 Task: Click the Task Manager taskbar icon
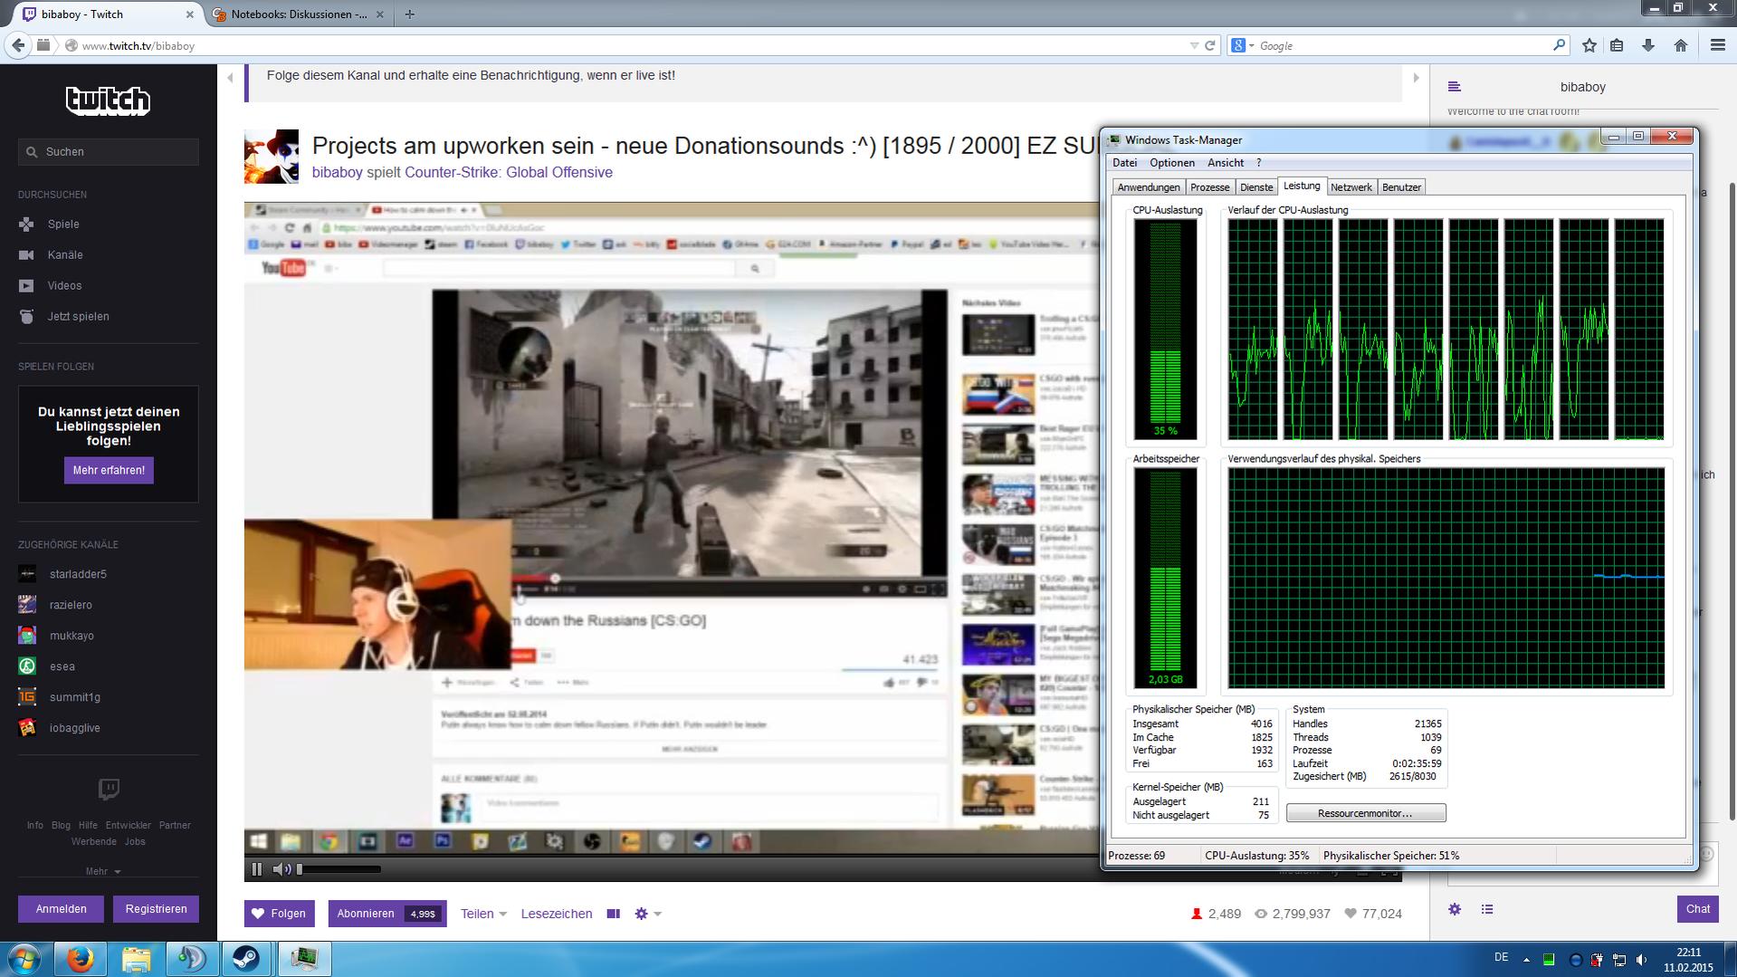tap(304, 959)
